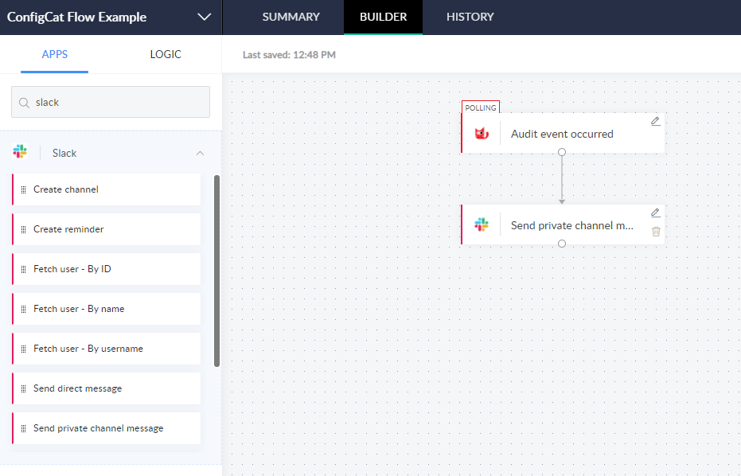
Task: Click inside the slack search field
Action: tap(111, 102)
